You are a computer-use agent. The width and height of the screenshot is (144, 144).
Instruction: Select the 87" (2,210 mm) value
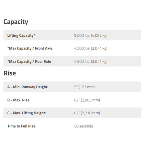coord(87,113)
